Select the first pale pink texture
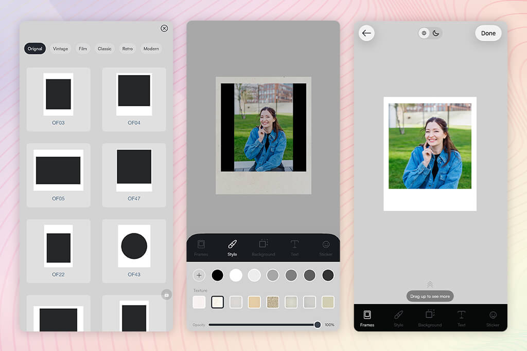 coord(199,302)
